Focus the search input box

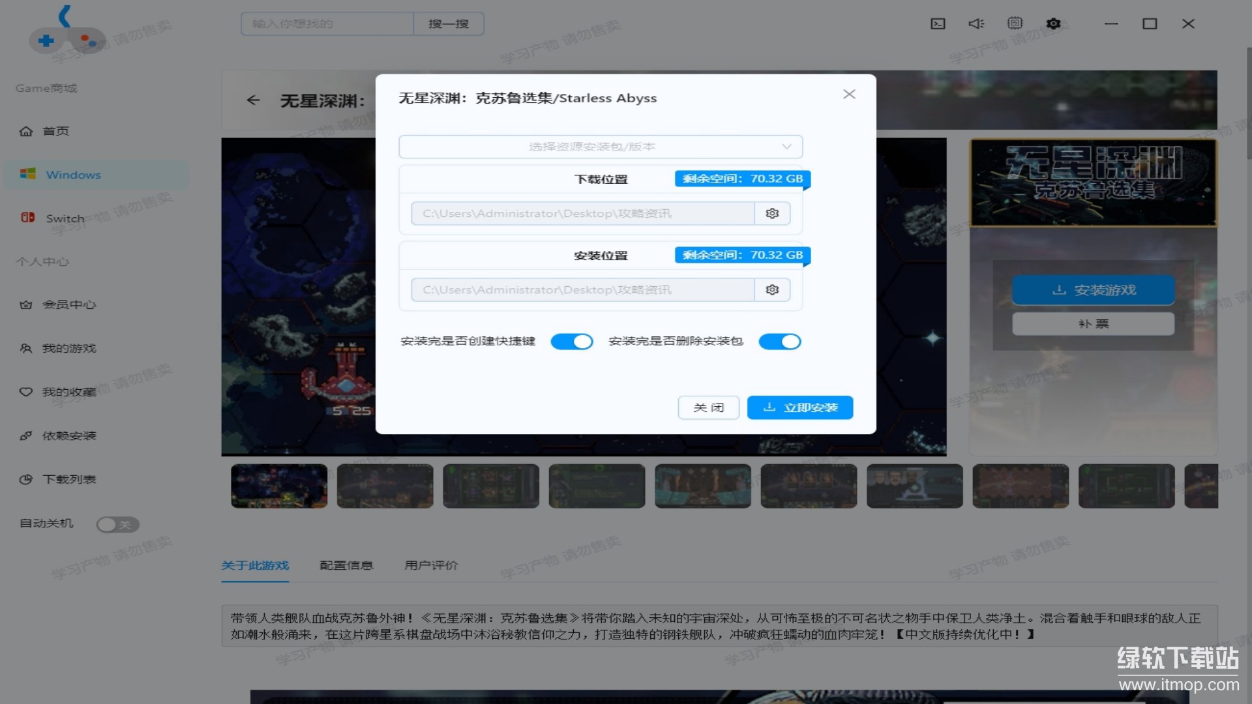click(x=327, y=24)
